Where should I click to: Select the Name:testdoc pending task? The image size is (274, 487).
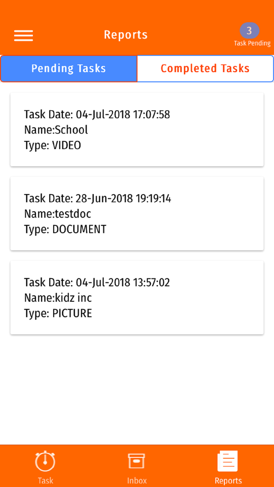click(58, 214)
